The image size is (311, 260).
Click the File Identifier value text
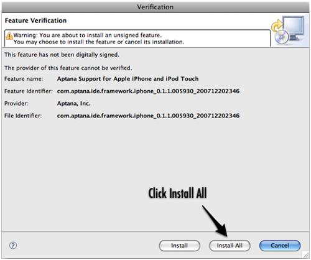point(148,116)
